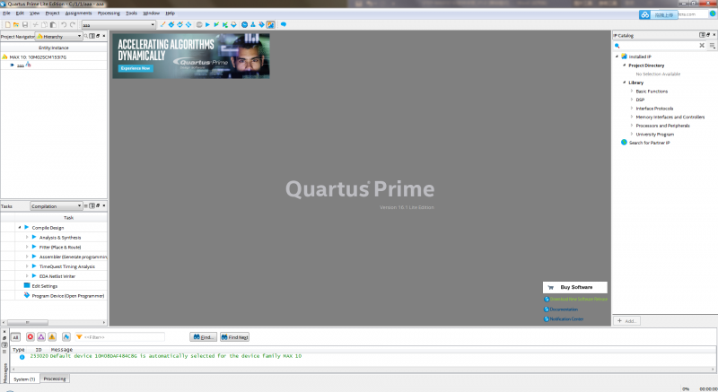The image size is (718, 392).
Task: Expand Processors and Peripherals category
Action: click(632, 126)
